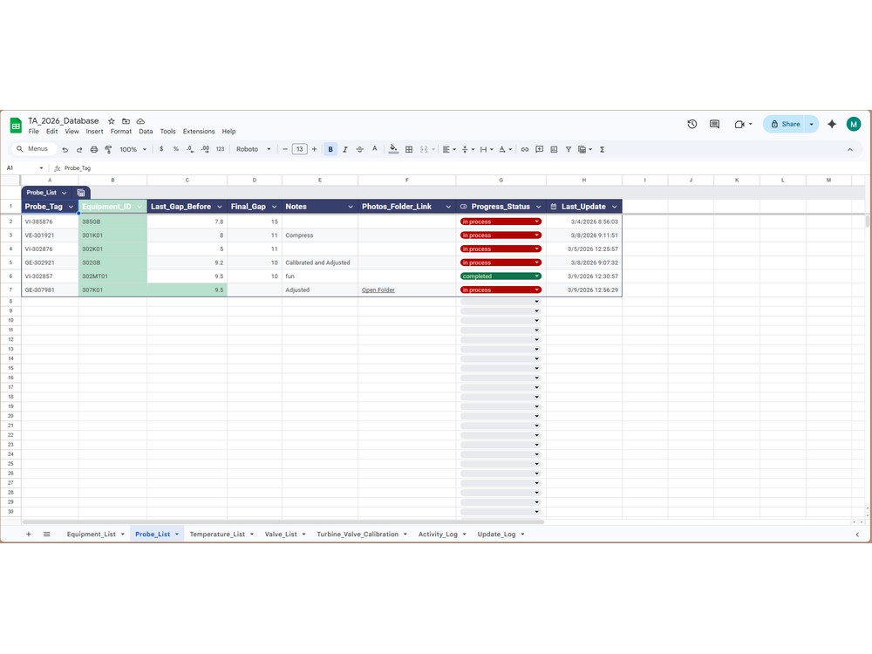The width and height of the screenshot is (872, 654).
Task: Open the File menu
Action: pos(33,132)
